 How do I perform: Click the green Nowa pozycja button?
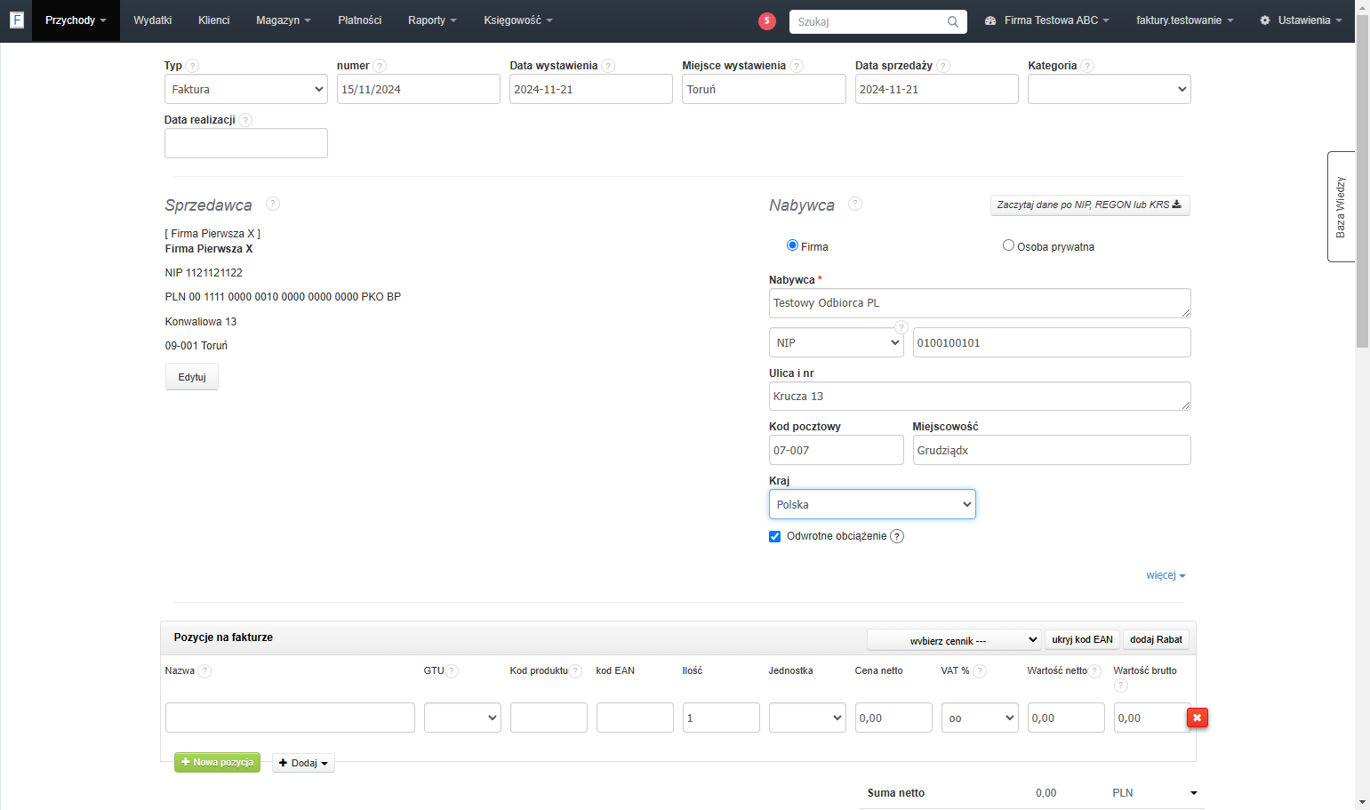[217, 763]
